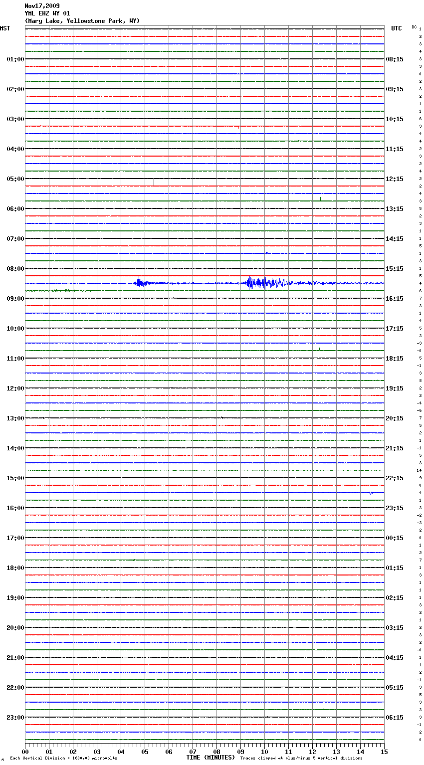Image resolution: width=424 pixels, height=765 pixels.
Task: Click the 'Traces clipped at plus/minus 5 vertical divisions' note
Action: pyautogui.click(x=301, y=759)
